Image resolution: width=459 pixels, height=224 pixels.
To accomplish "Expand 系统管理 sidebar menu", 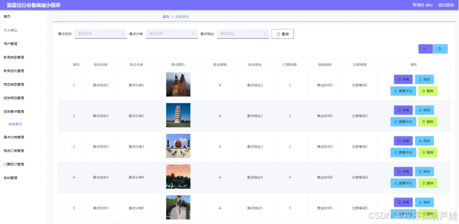I will click(x=23, y=178).
